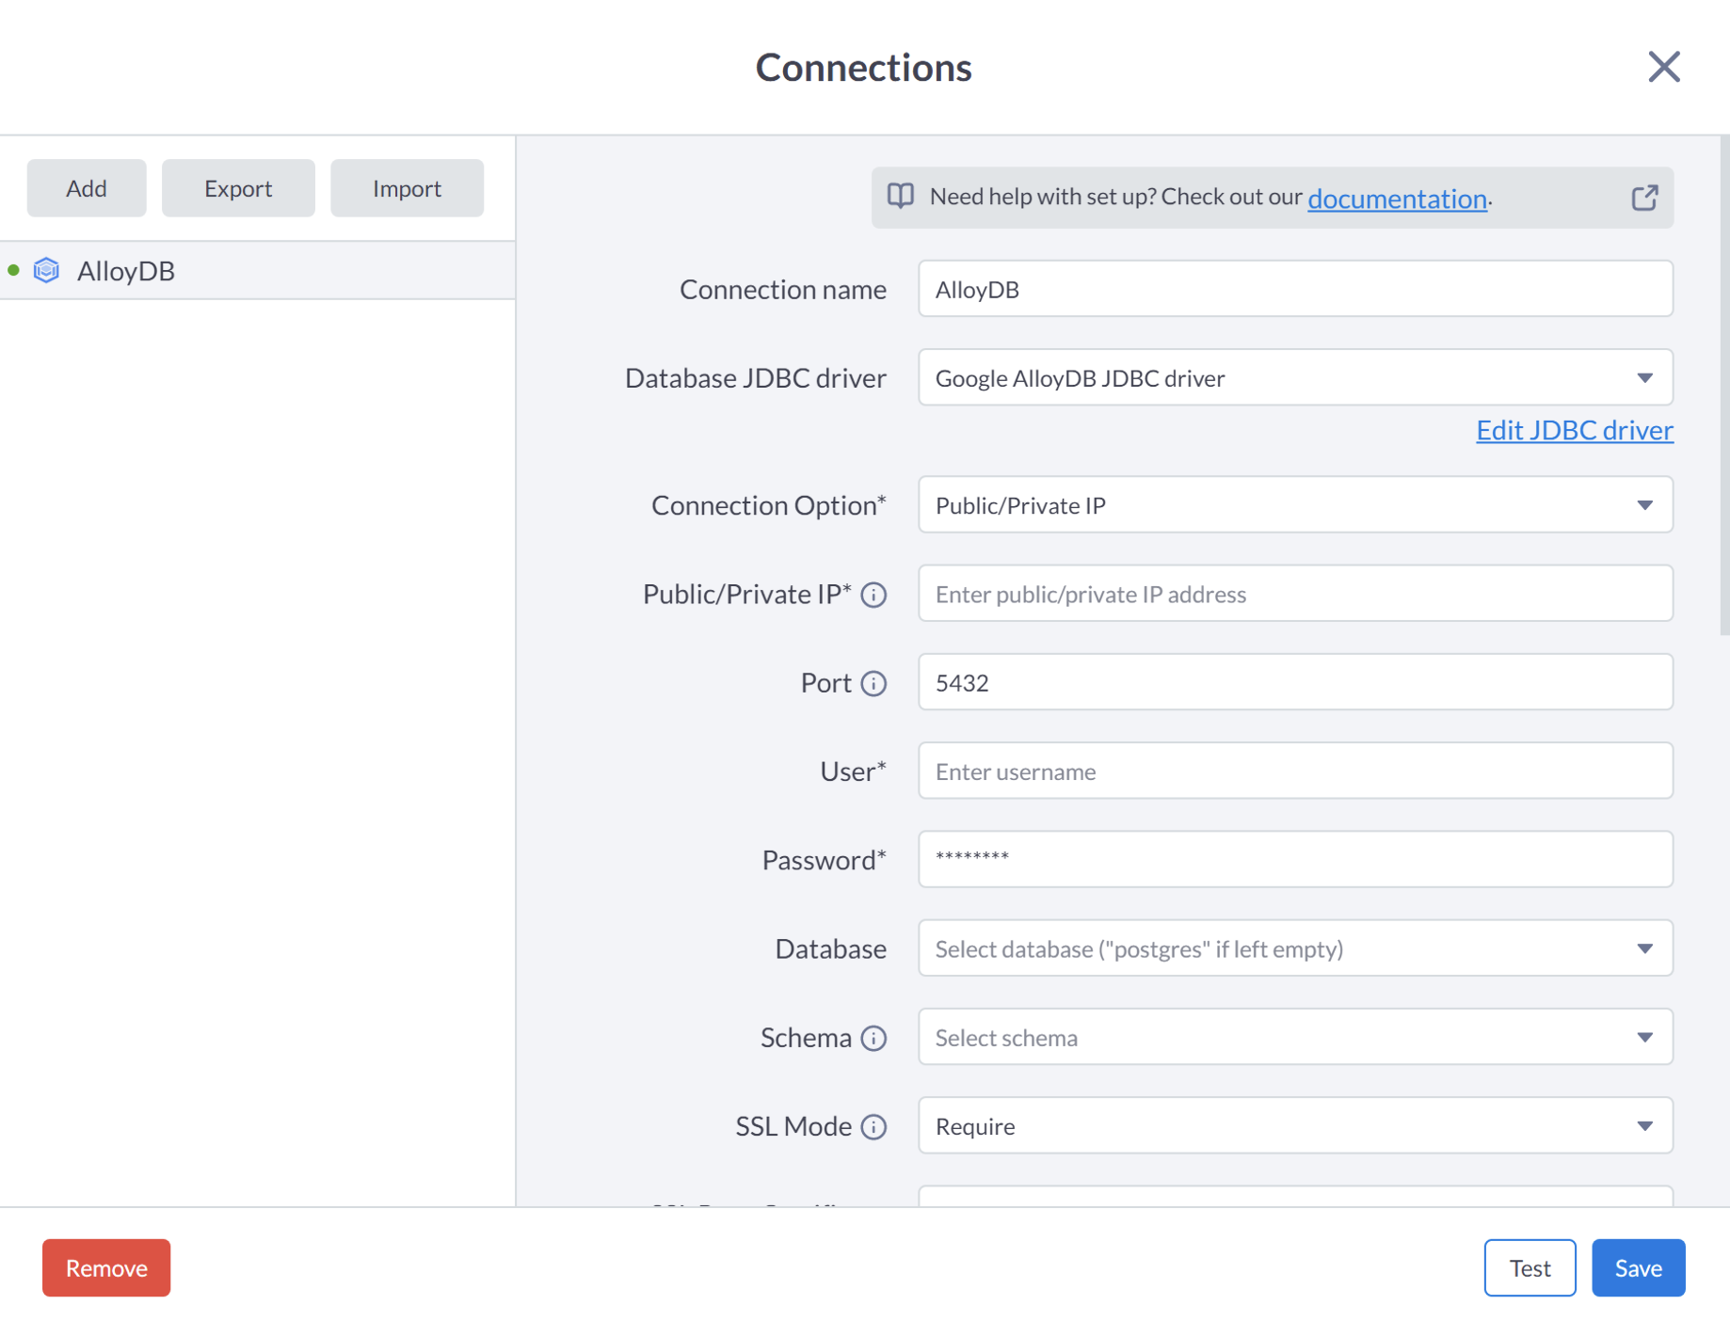Focus the public/private IP address field

(x=1295, y=594)
